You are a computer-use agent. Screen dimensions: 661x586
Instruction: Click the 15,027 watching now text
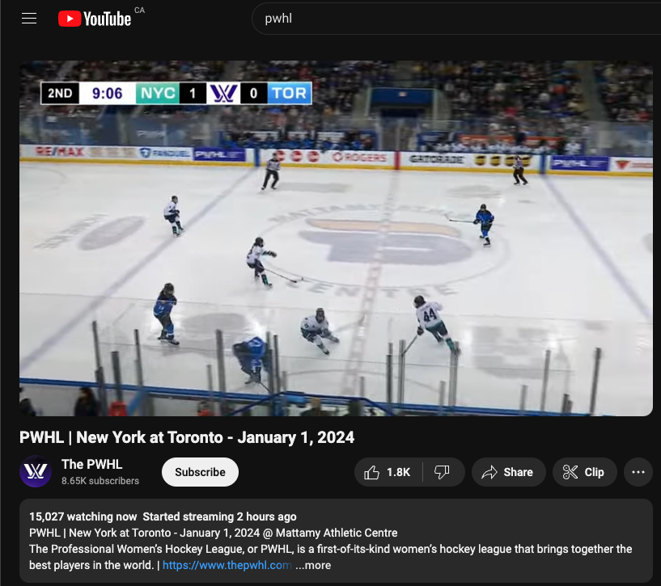(83, 517)
